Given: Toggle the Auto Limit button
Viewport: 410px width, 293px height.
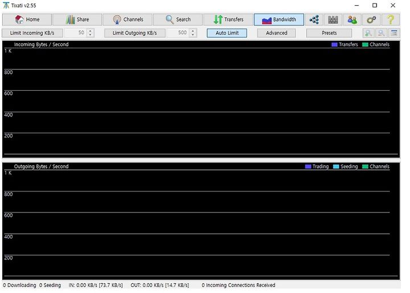Looking at the screenshot, I should point(227,33).
